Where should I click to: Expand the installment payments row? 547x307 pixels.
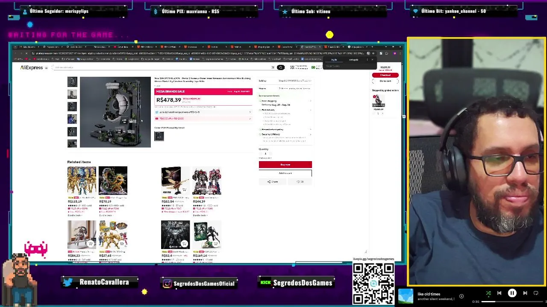click(x=203, y=112)
